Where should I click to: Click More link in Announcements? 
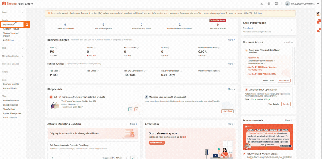point(288,120)
